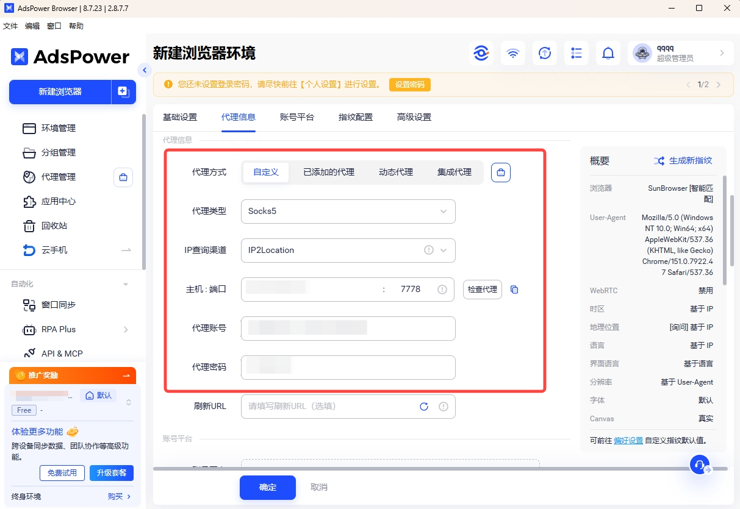This screenshot has height=509, width=740.
Task: Open the 编辑 menu
Action: pos(32,26)
